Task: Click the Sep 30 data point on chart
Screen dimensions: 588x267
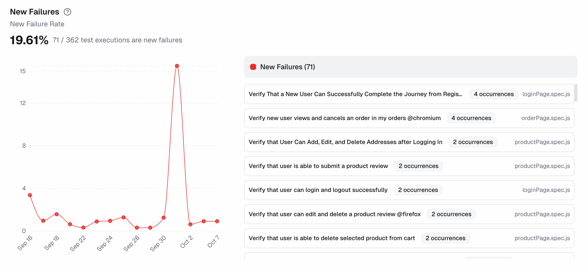Action: click(164, 218)
